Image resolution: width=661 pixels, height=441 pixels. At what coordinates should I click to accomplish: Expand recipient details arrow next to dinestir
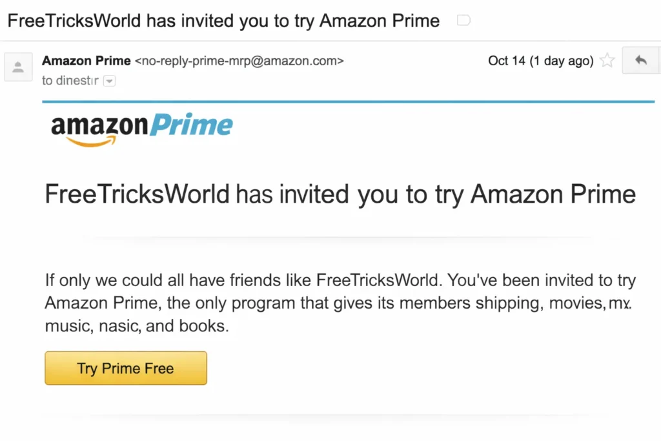coord(110,81)
